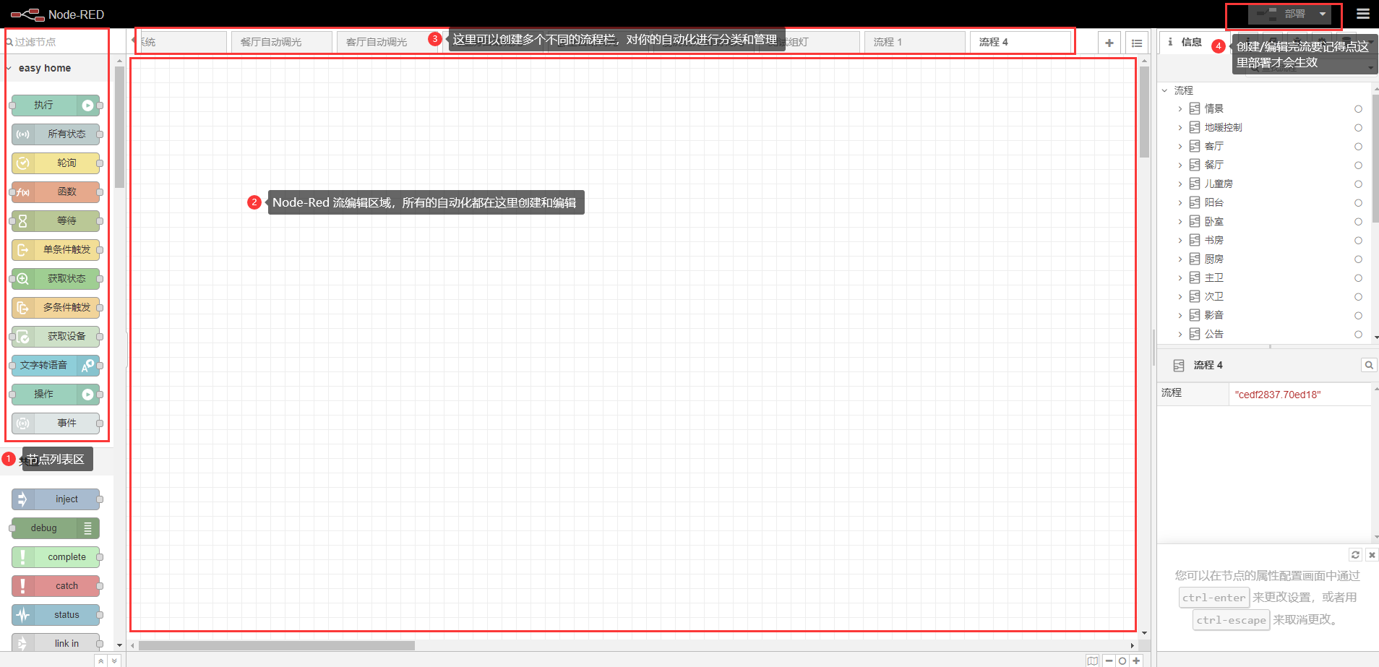
Task: Focus the 过滤节点 filter input
Action: pyautogui.click(x=56, y=42)
